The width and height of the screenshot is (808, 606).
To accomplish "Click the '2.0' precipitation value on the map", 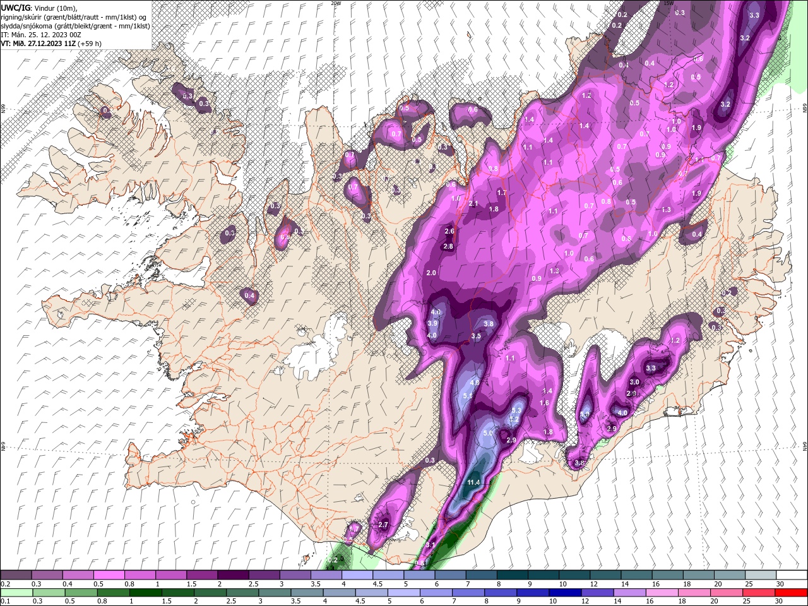I will click(x=432, y=273).
